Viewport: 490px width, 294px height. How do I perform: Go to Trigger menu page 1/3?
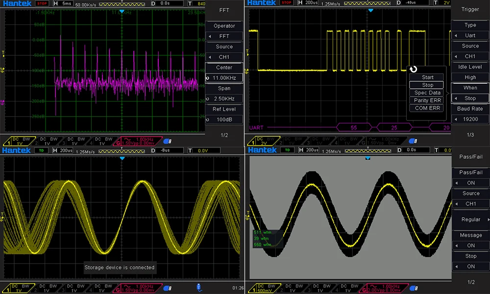(470, 135)
